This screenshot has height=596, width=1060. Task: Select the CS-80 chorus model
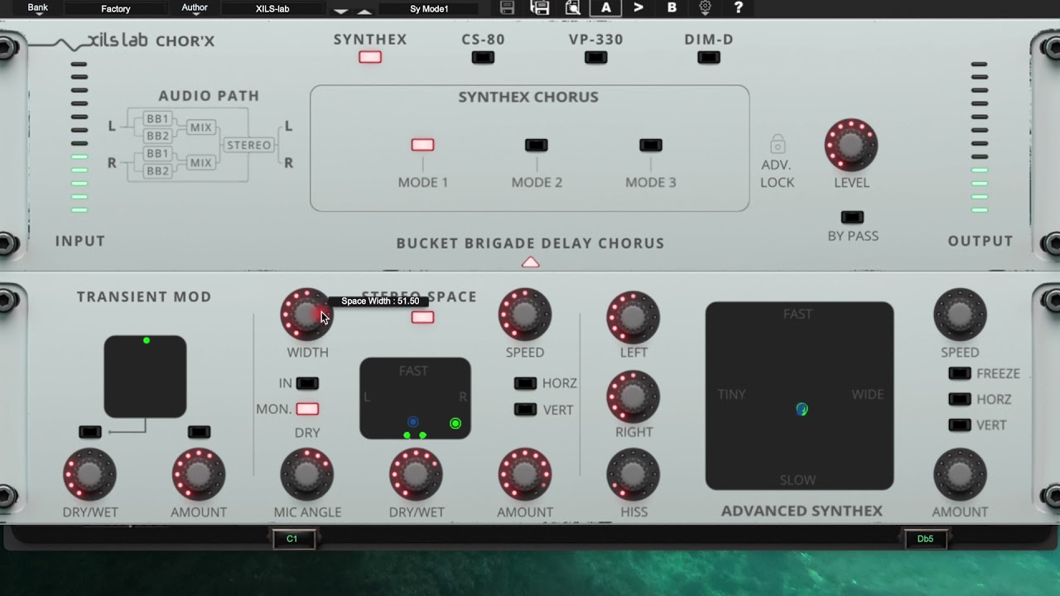tap(483, 57)
